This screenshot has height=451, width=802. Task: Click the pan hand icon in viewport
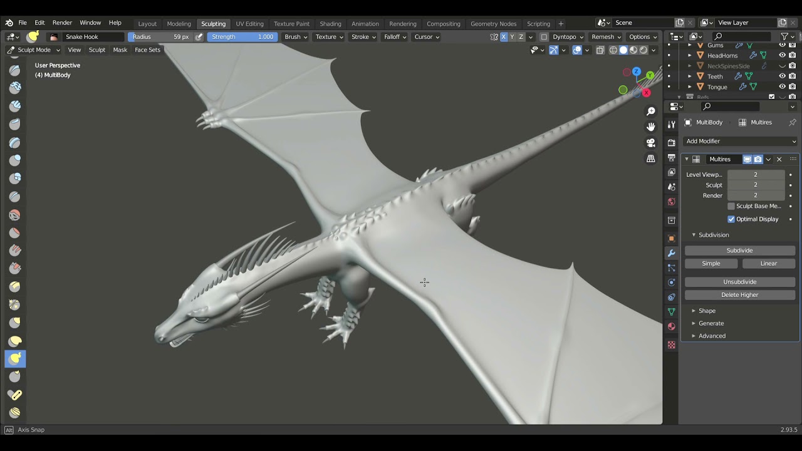click(651, 127)
